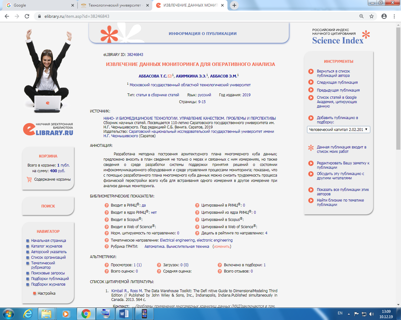Click the Science Index logo

(x=341, y=37)
